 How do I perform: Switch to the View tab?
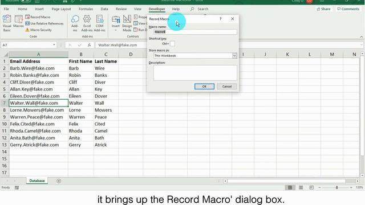pos(137,9)
